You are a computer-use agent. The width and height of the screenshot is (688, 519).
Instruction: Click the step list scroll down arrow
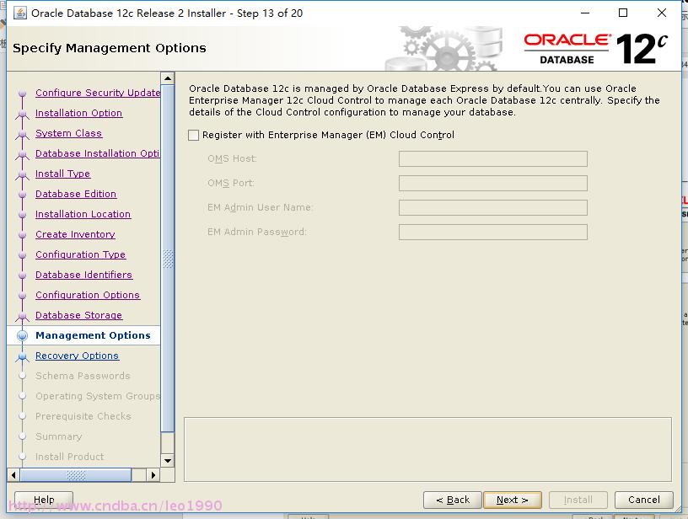click(168, 461)
